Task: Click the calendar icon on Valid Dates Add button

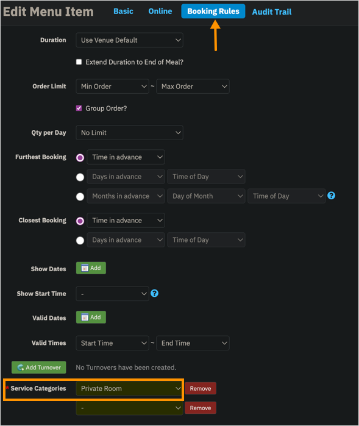Action: (x=85, y=318)
